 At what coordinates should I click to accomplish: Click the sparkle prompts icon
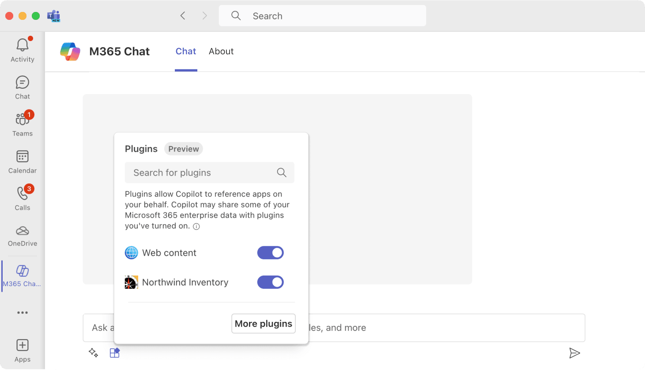(93, 353)
